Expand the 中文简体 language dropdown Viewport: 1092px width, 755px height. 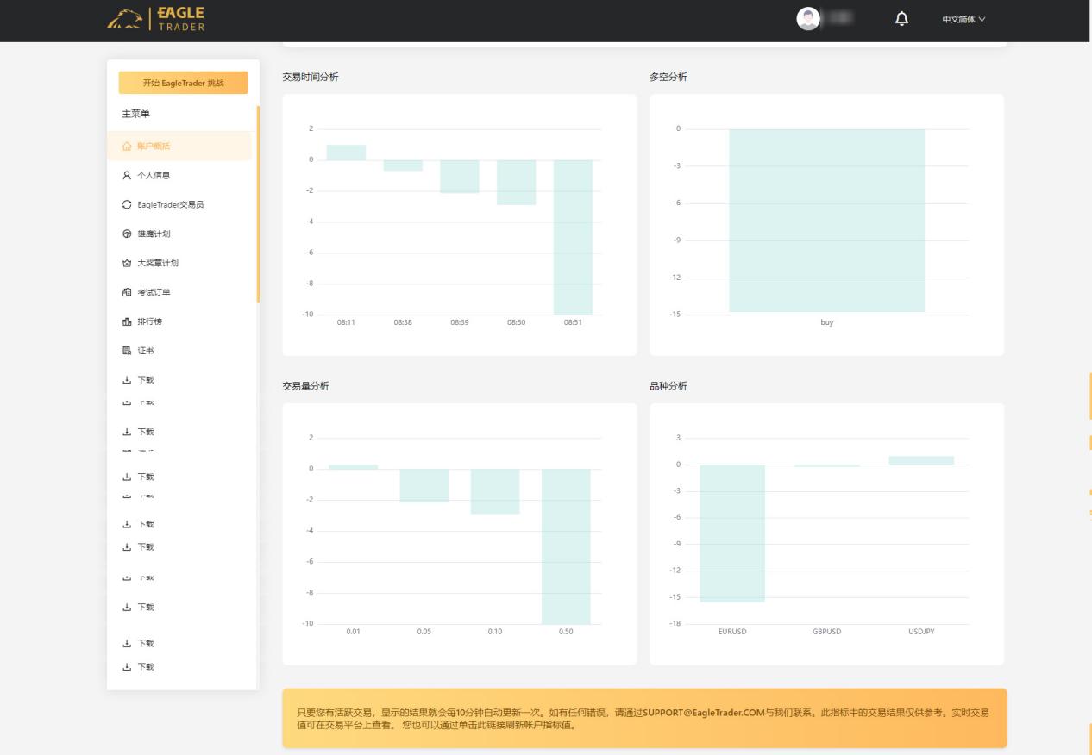(963, 19)
